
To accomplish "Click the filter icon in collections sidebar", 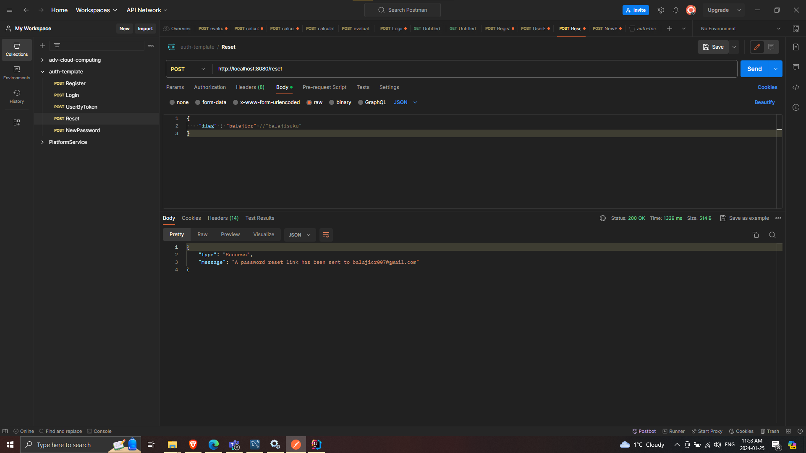I will [x=57, y=46].
